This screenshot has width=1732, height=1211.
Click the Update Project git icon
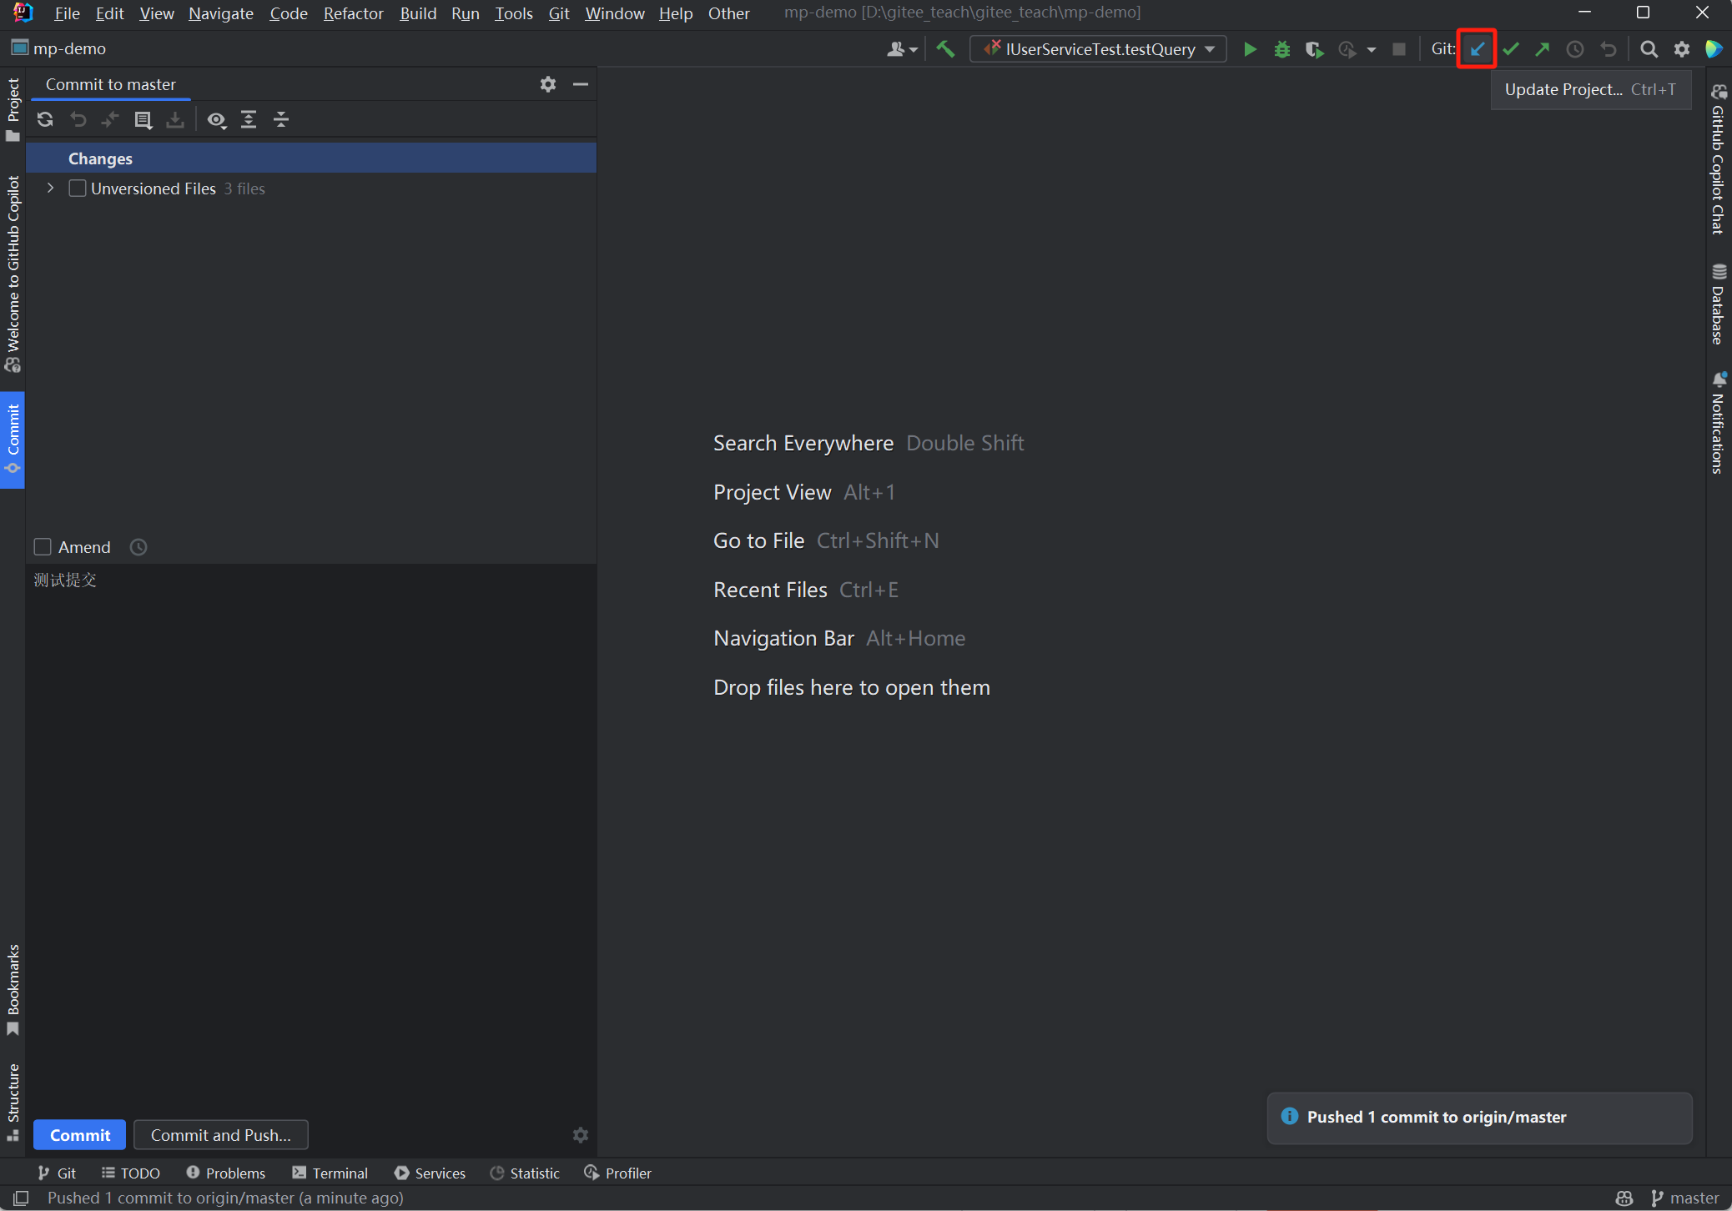(x=1477, y=49)
